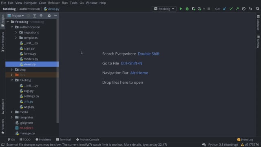The image size is (261, 147).
Task: Hide the Project tool window
Action: click(55, 16)
